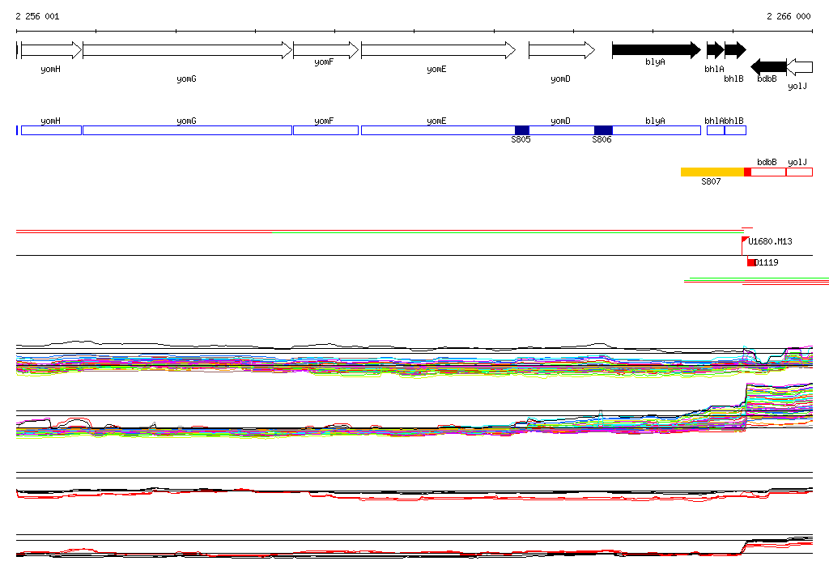Click the black bhlB gene arrow
Viewport: 829px width, 578px height.
(x=735, y=50)
